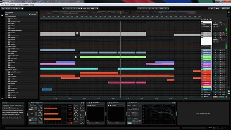This screenshot has width=231, height=130.
Task: Select EQ Eight in the browser
Action: [x=13, y=95]
